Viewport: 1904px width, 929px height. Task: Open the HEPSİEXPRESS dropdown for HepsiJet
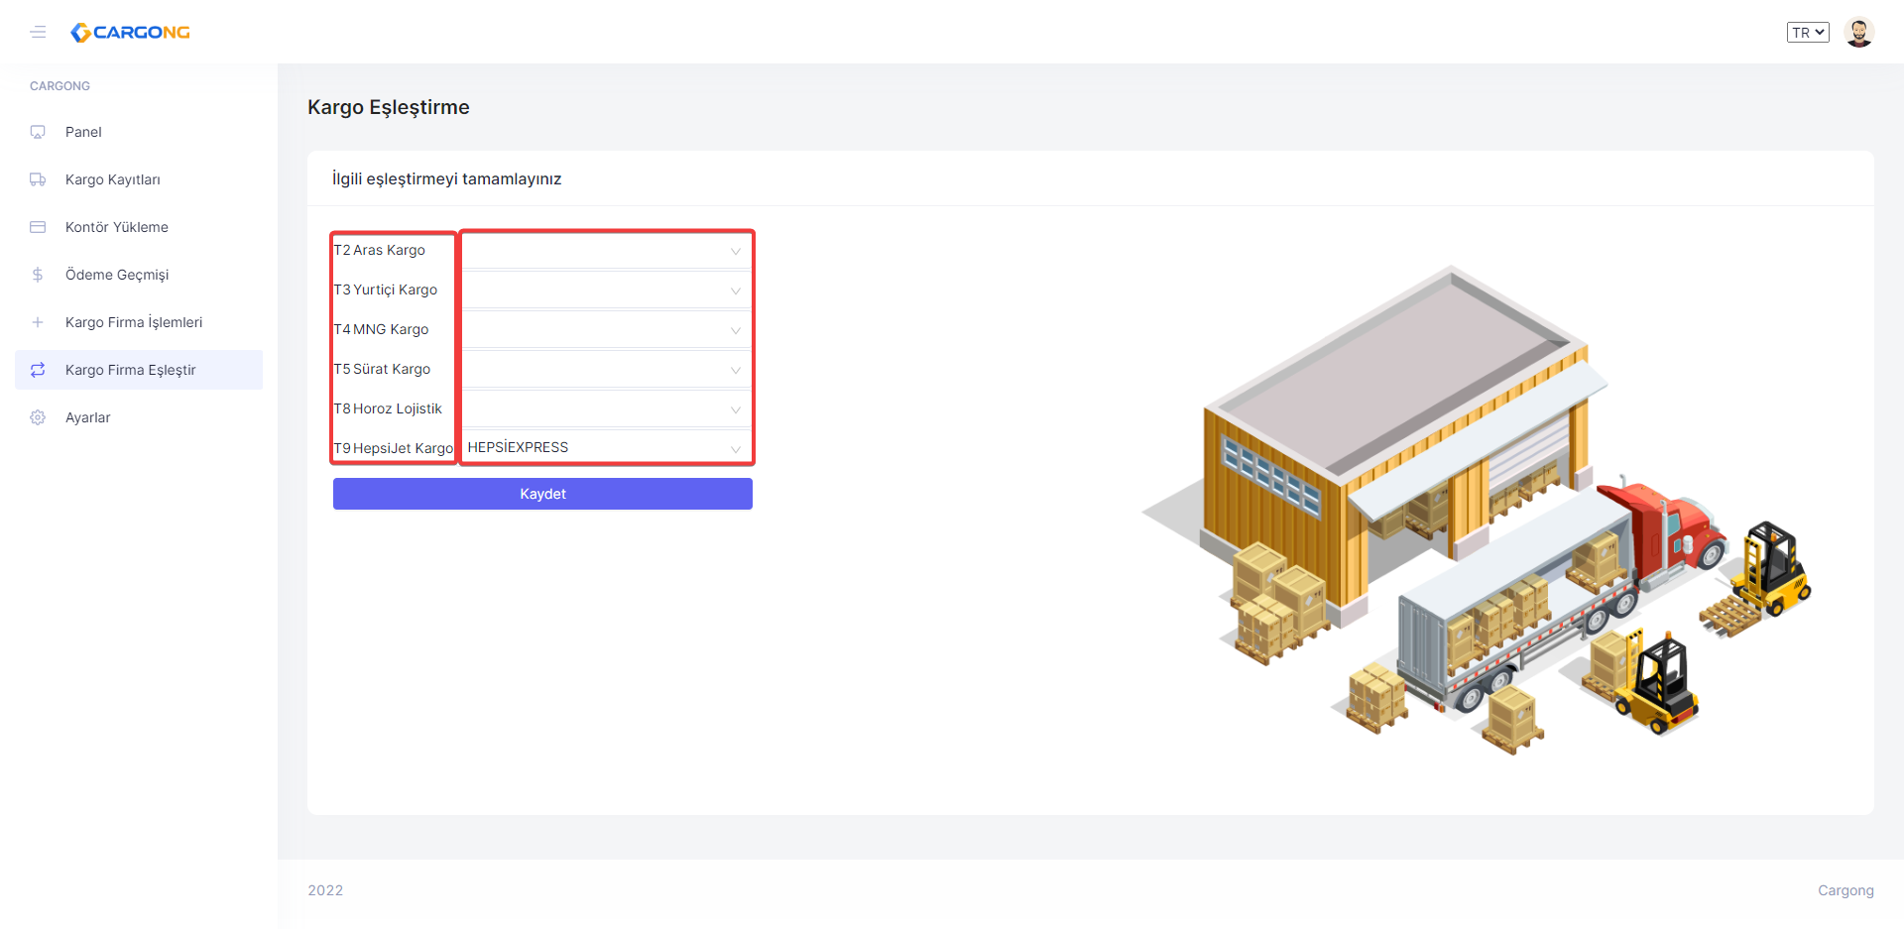[606, 448]
